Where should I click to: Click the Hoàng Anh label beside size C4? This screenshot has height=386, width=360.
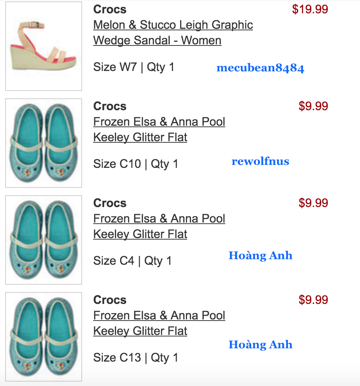[x=260, y=255]
